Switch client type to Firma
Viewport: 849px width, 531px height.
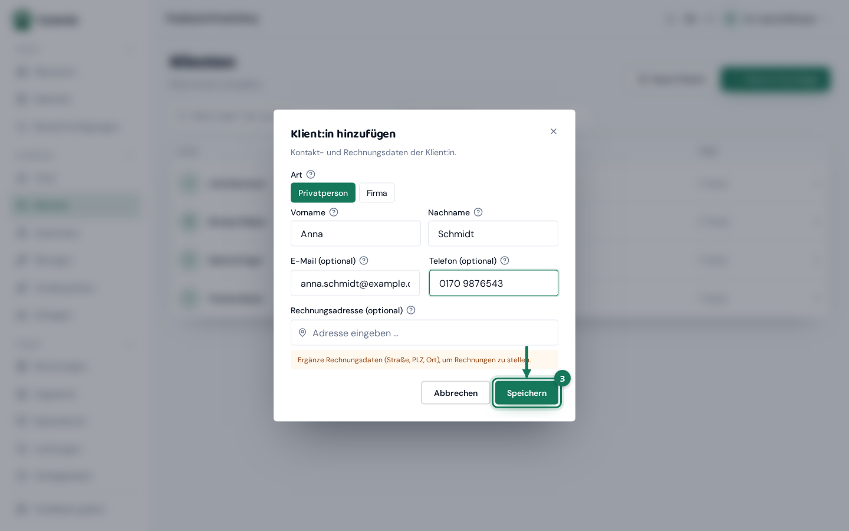coord(377,193)
